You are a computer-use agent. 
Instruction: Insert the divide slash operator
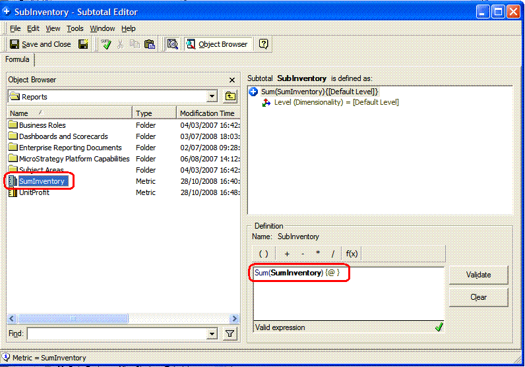[333, 254]
